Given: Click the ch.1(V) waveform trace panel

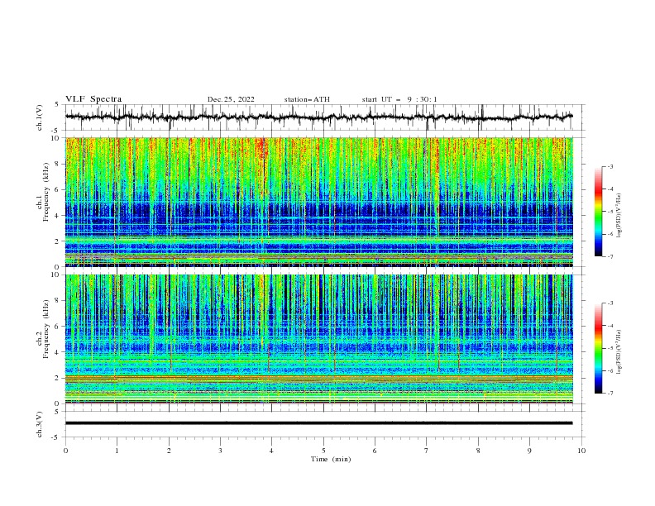Looking at the screenshot, I should (325, 117).
